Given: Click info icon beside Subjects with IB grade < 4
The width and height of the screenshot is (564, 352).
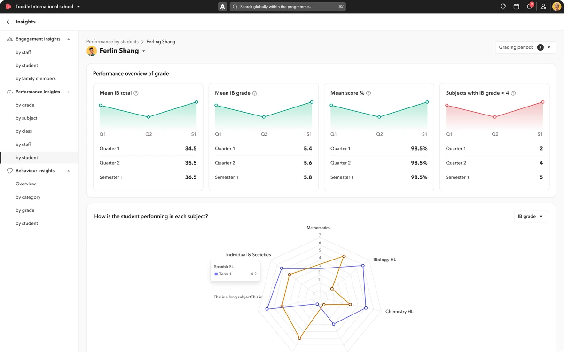Looking at the screenshot, I should click(513, 93).
